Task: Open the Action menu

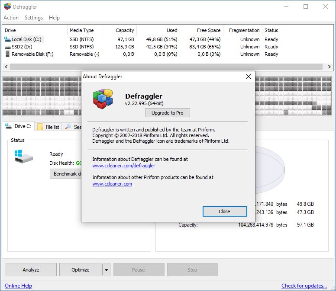Action: 11,18
